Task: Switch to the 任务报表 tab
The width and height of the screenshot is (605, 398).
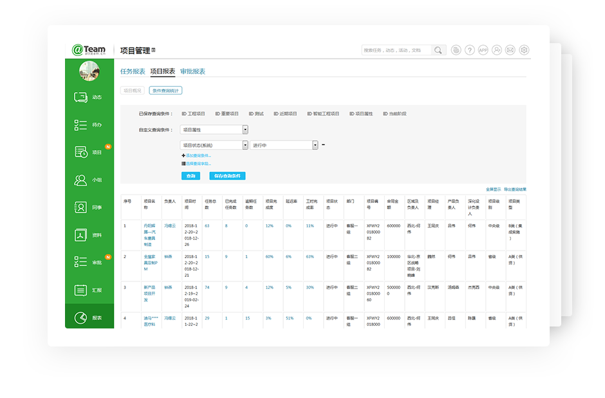Action: coord(133,71)
